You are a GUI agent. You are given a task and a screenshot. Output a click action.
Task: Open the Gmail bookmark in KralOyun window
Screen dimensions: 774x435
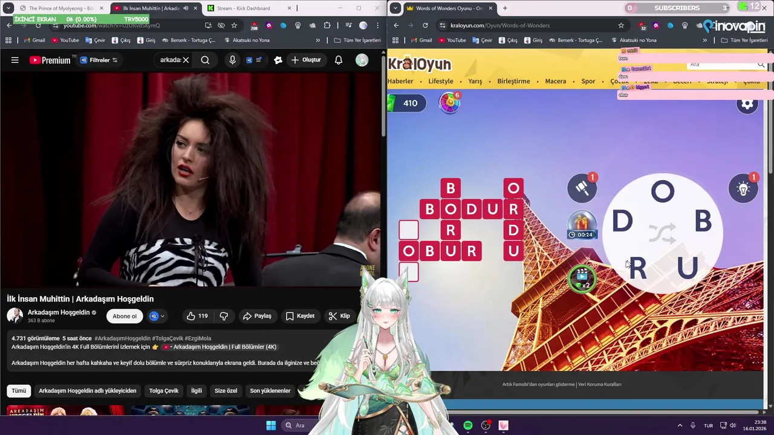coord(421,40)
